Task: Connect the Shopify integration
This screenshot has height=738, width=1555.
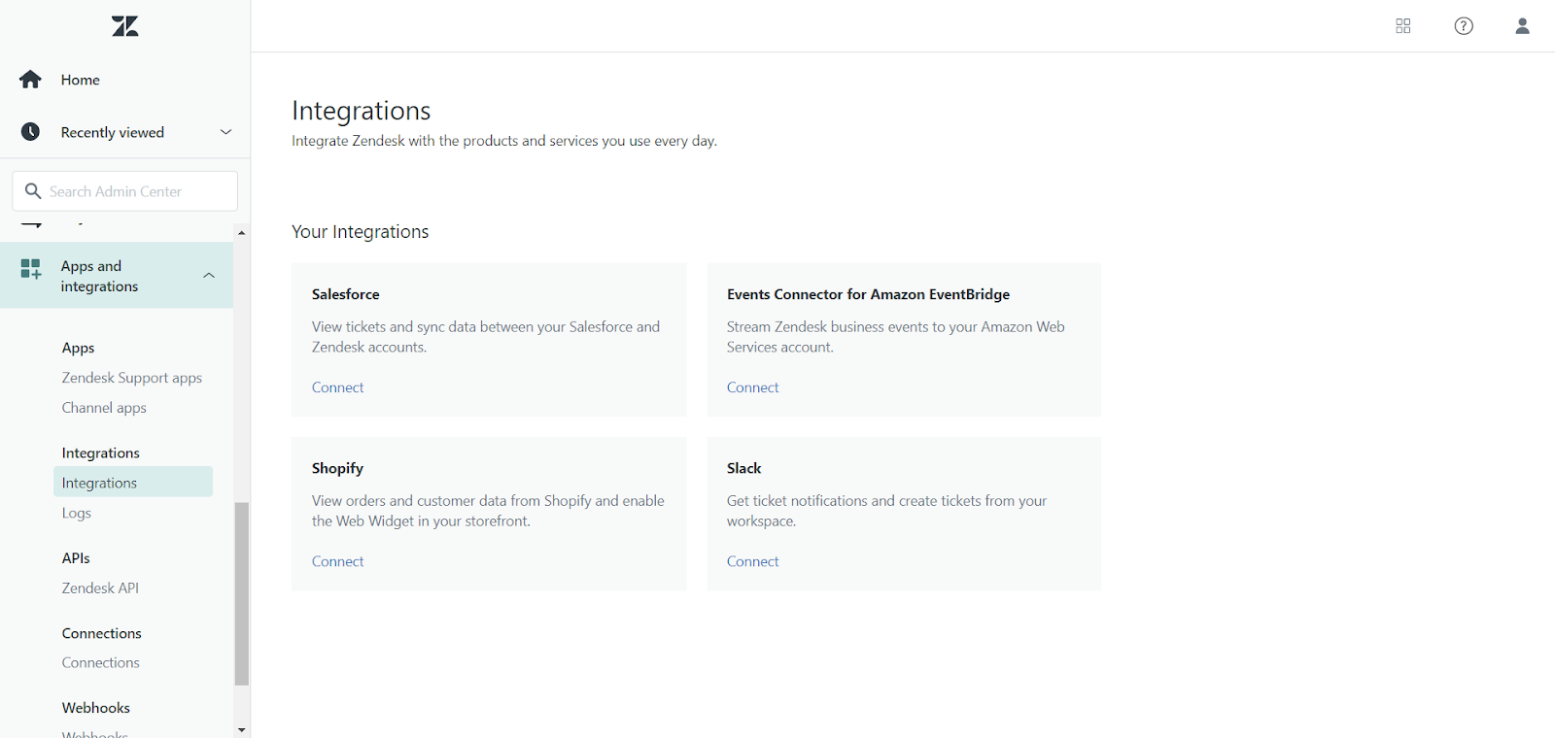Action: [337, 561]
